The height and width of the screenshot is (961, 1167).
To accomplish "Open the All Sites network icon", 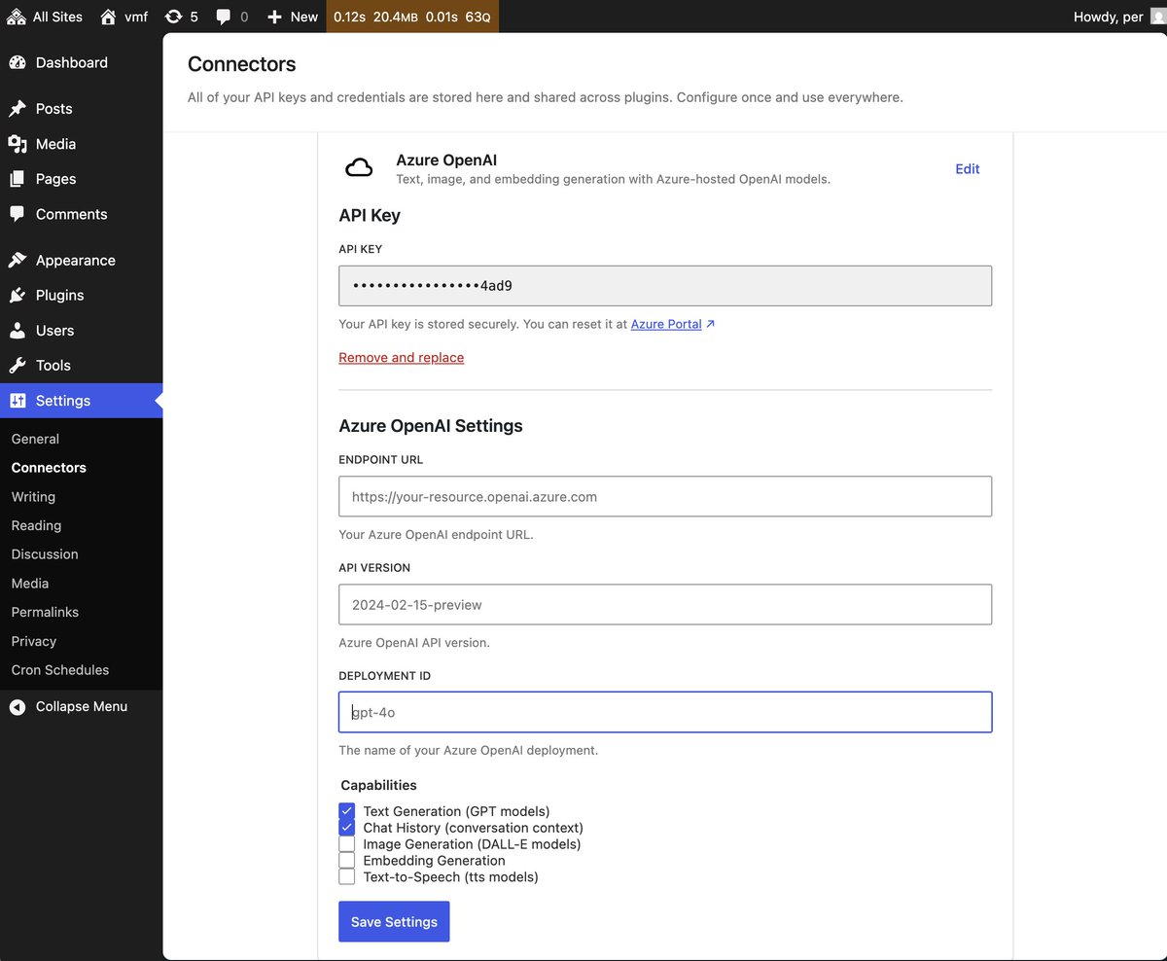I will [16, 17].
